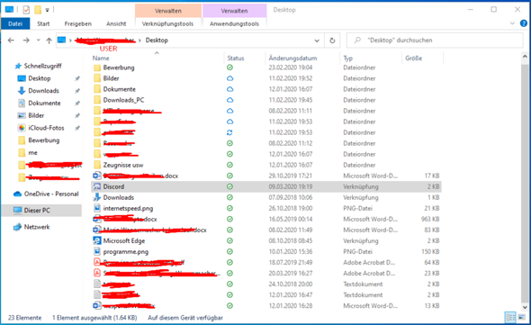Viewport: 531px width, 325px height.
Task: Sort by the Status column header
Action: (236, 59)
